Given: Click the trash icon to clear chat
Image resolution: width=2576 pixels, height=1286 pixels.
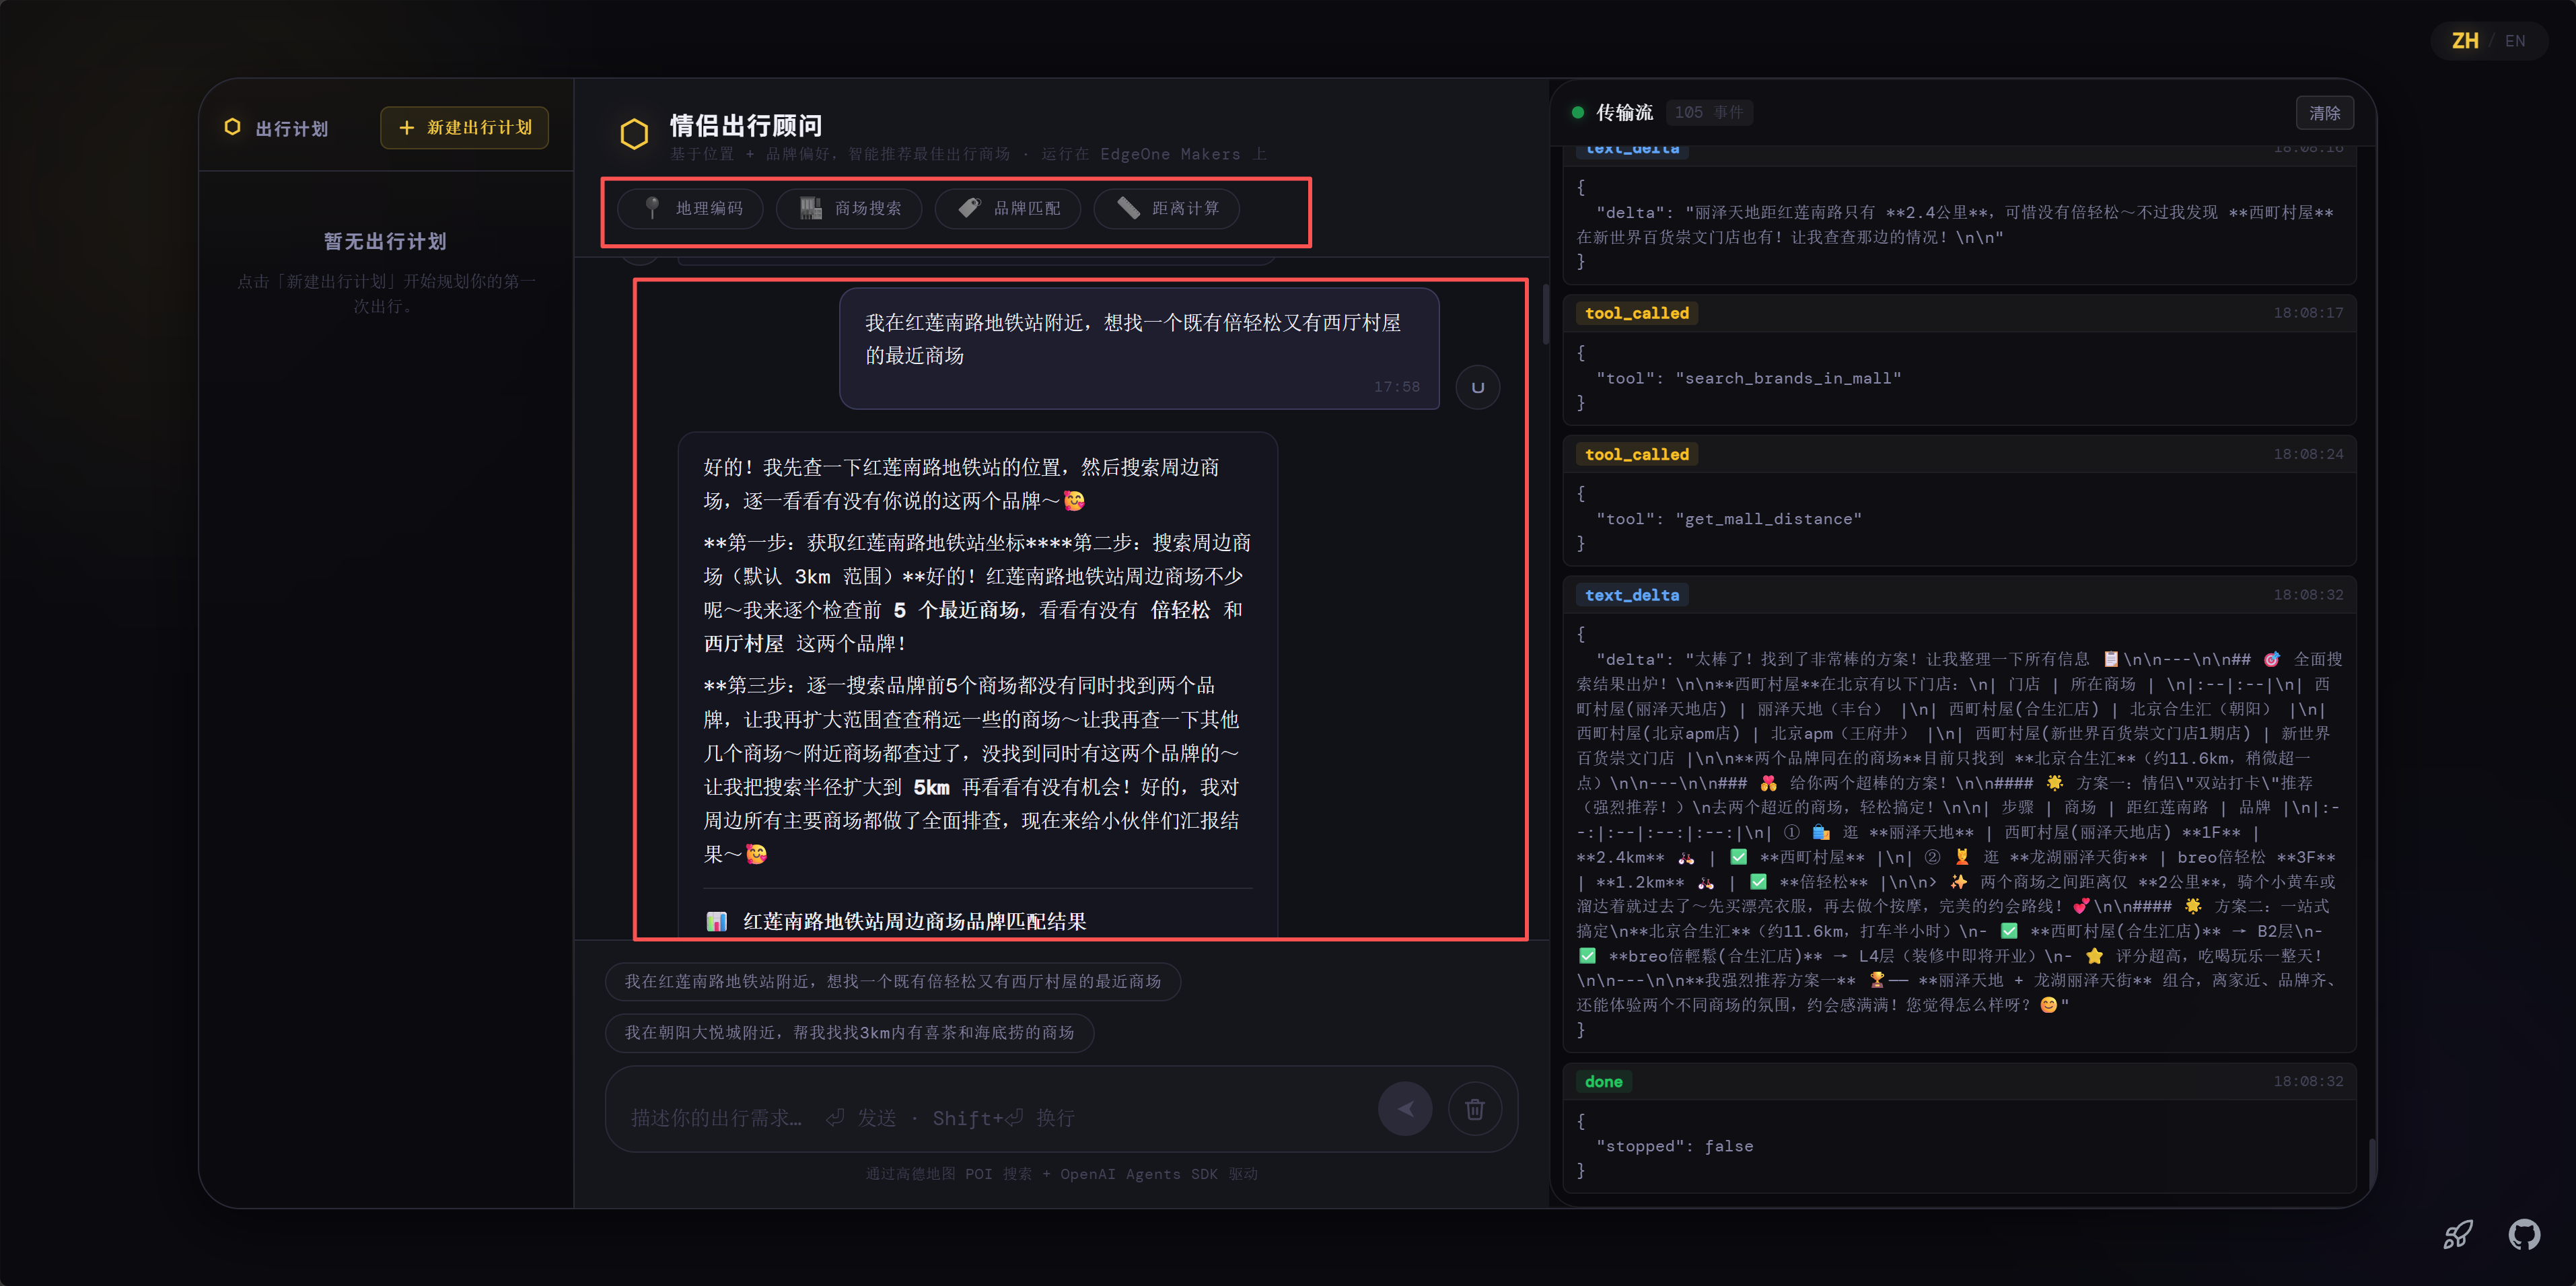Looking at the screenshot, I should [1475, 1109].
